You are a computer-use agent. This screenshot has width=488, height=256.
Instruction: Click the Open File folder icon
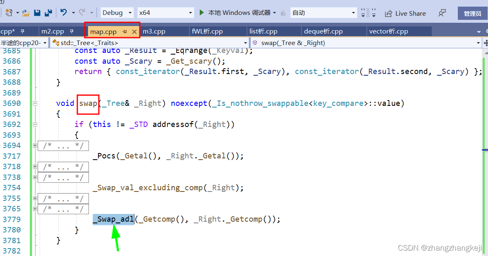[x=26, y=13]
